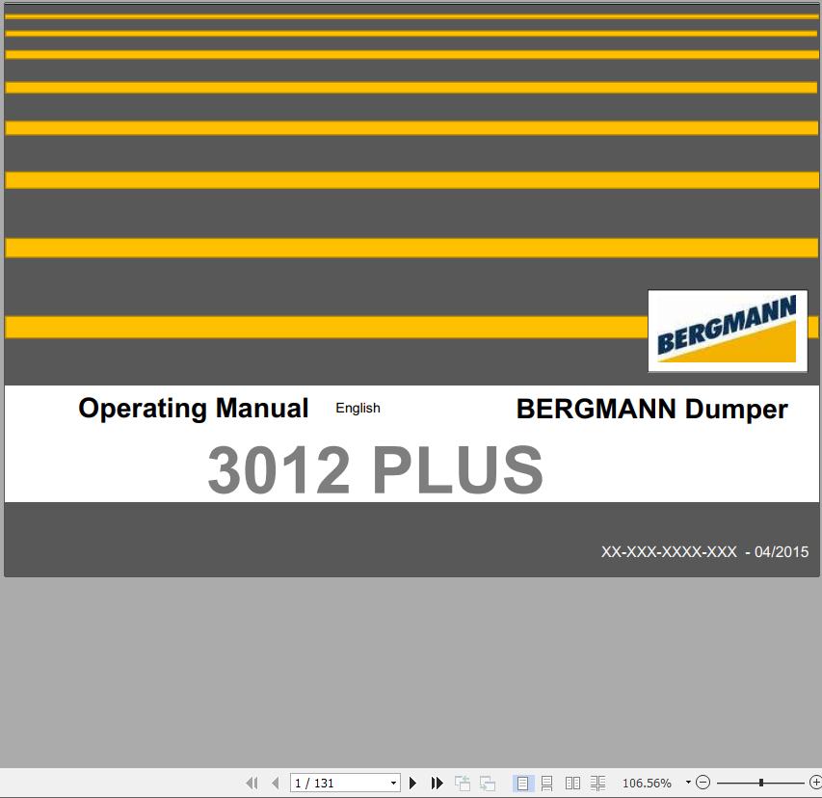Click the BERGMANN Dumper heading
Image resolution: width=822 pixels, height=798 pixels.
651,409
